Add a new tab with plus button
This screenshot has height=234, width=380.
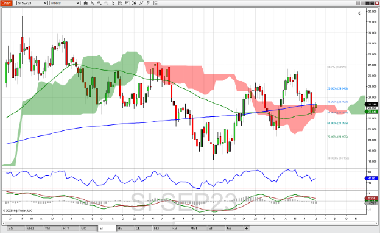[247, 228]
